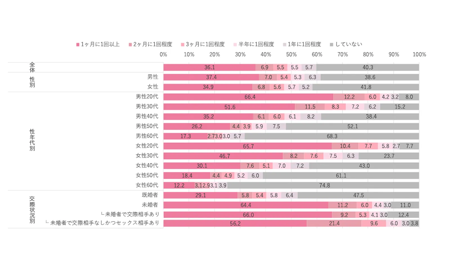Click the 1ヶ月に1回以上 legend color swatch
450x263 pixels.
click(x=78, y=45)
